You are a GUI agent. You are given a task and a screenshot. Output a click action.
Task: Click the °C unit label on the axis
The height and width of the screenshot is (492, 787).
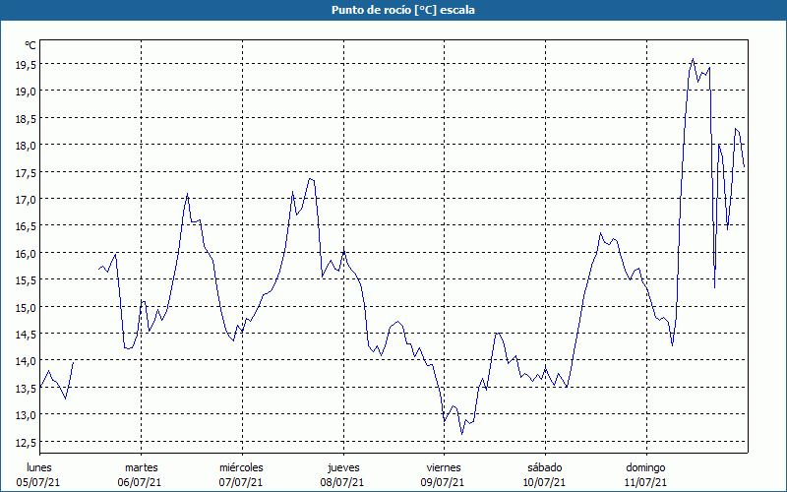point(30,45)
